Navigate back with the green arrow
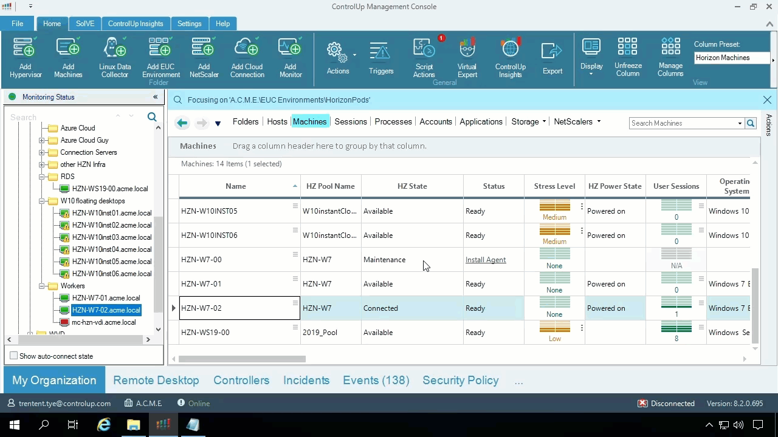The image size is (778, 437). click(x=182, y=123)
